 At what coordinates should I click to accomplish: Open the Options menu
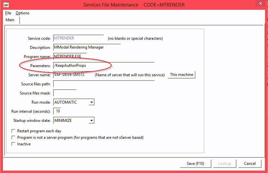[x=22, y=13]
